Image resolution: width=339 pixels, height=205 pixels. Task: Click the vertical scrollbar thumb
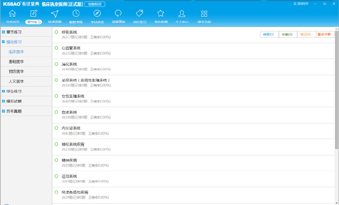click(337, 89)
